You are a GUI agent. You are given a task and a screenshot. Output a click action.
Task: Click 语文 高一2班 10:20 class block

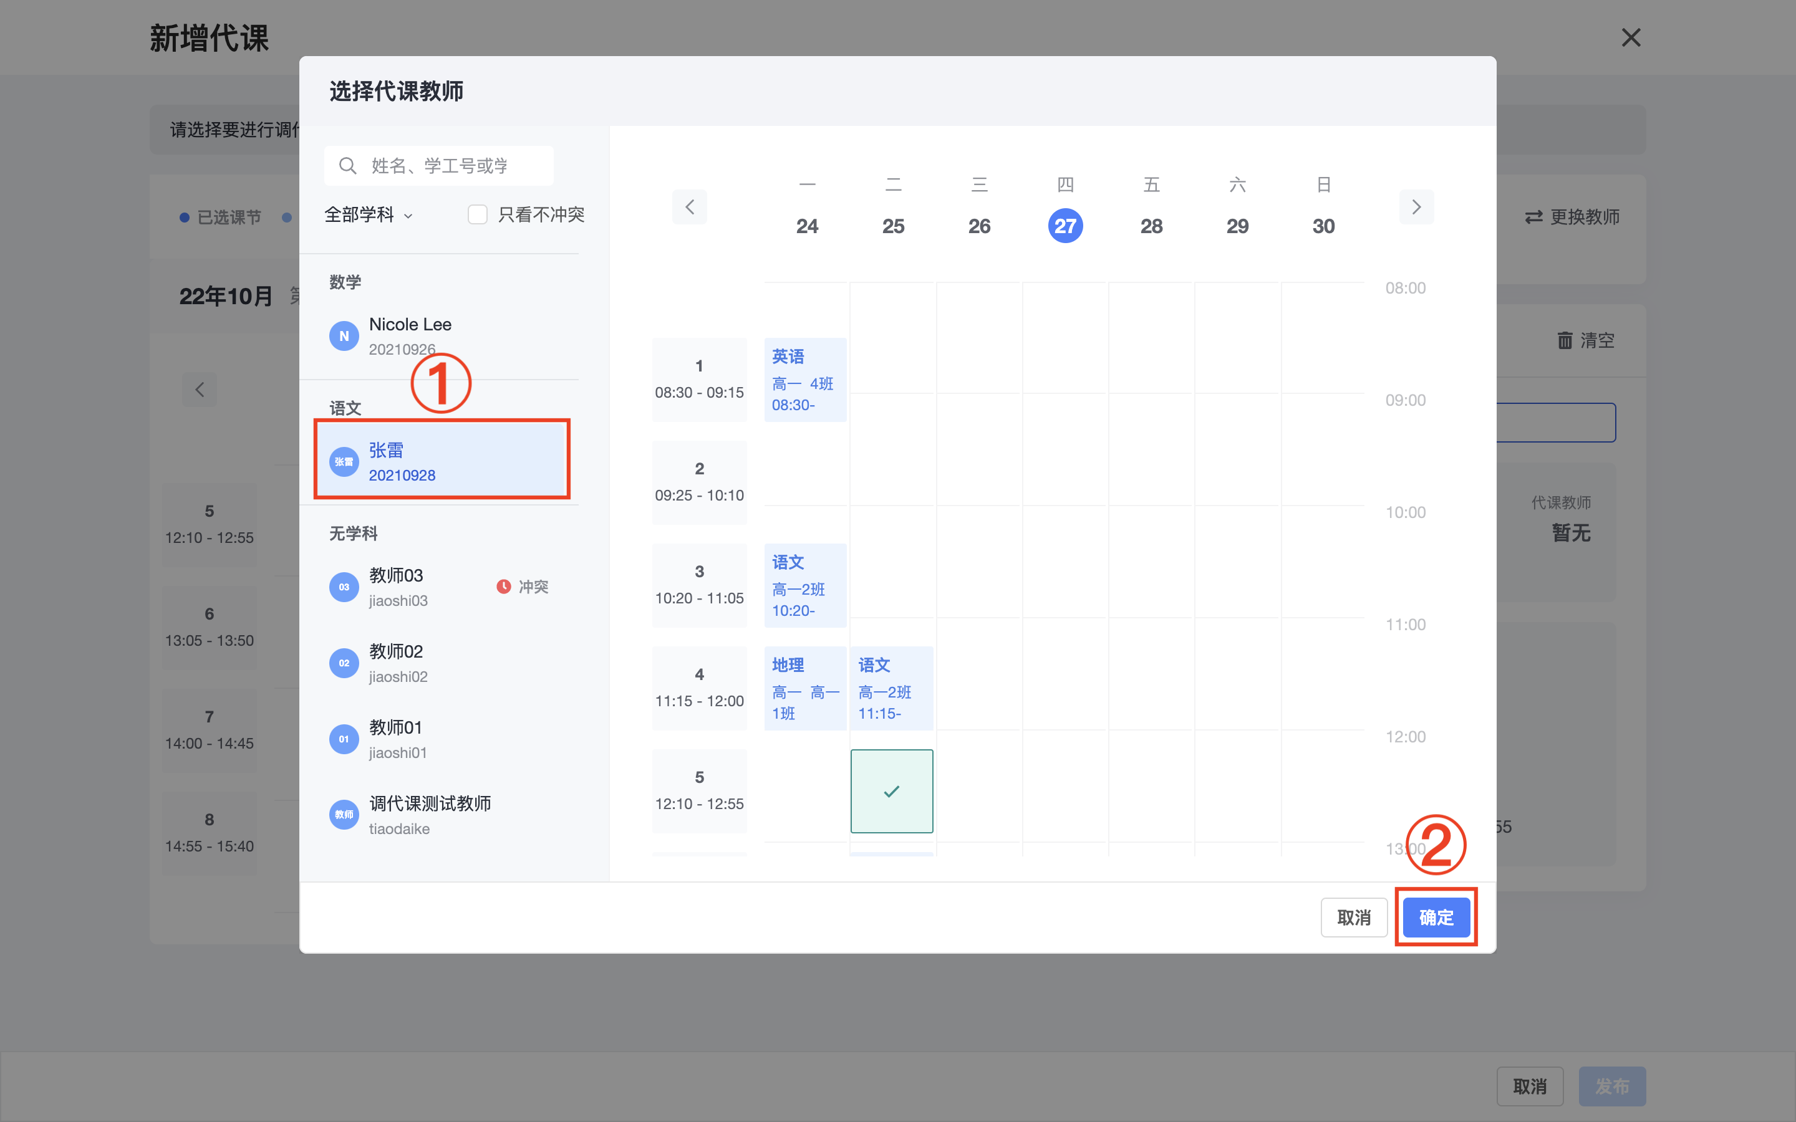click(x=805, y=585)
